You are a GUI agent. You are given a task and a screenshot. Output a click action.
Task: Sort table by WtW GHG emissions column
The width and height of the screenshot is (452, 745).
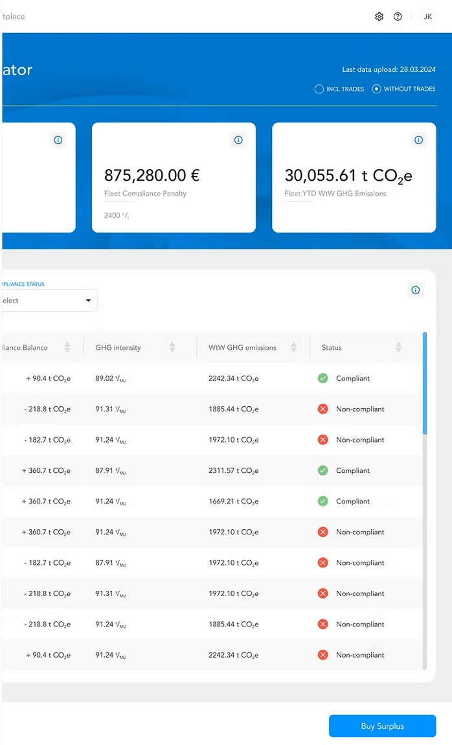point(293,348)
